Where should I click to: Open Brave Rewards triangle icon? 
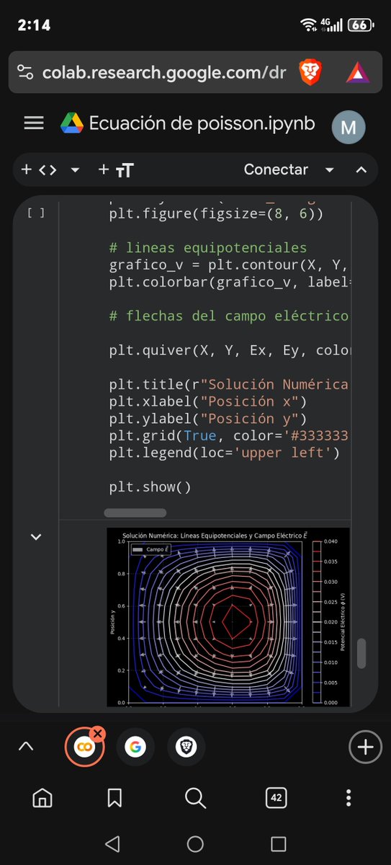357,72
